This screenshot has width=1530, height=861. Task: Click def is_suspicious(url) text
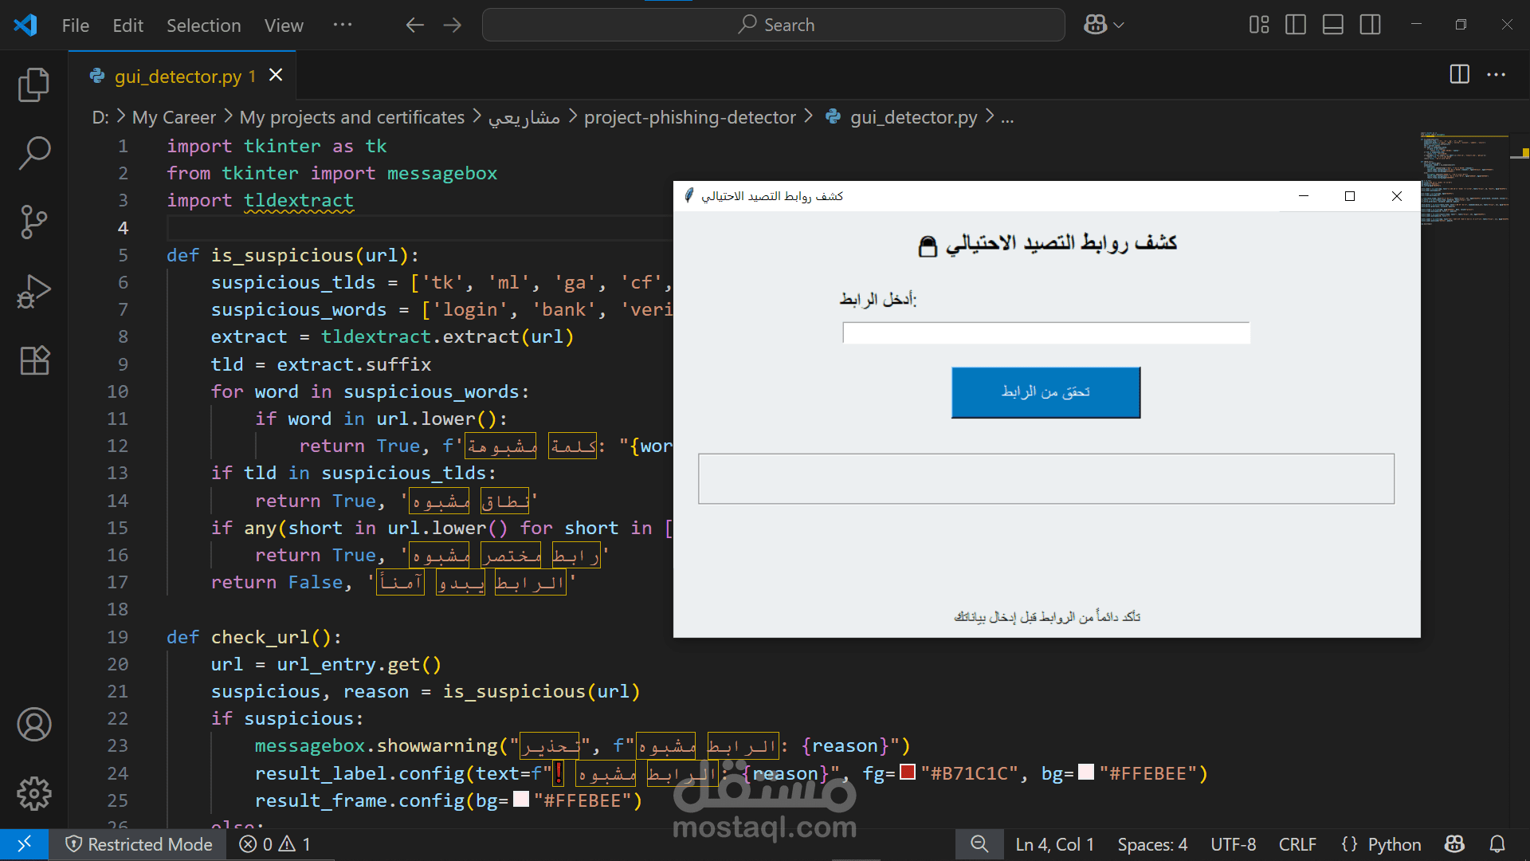tap(292, 255)
